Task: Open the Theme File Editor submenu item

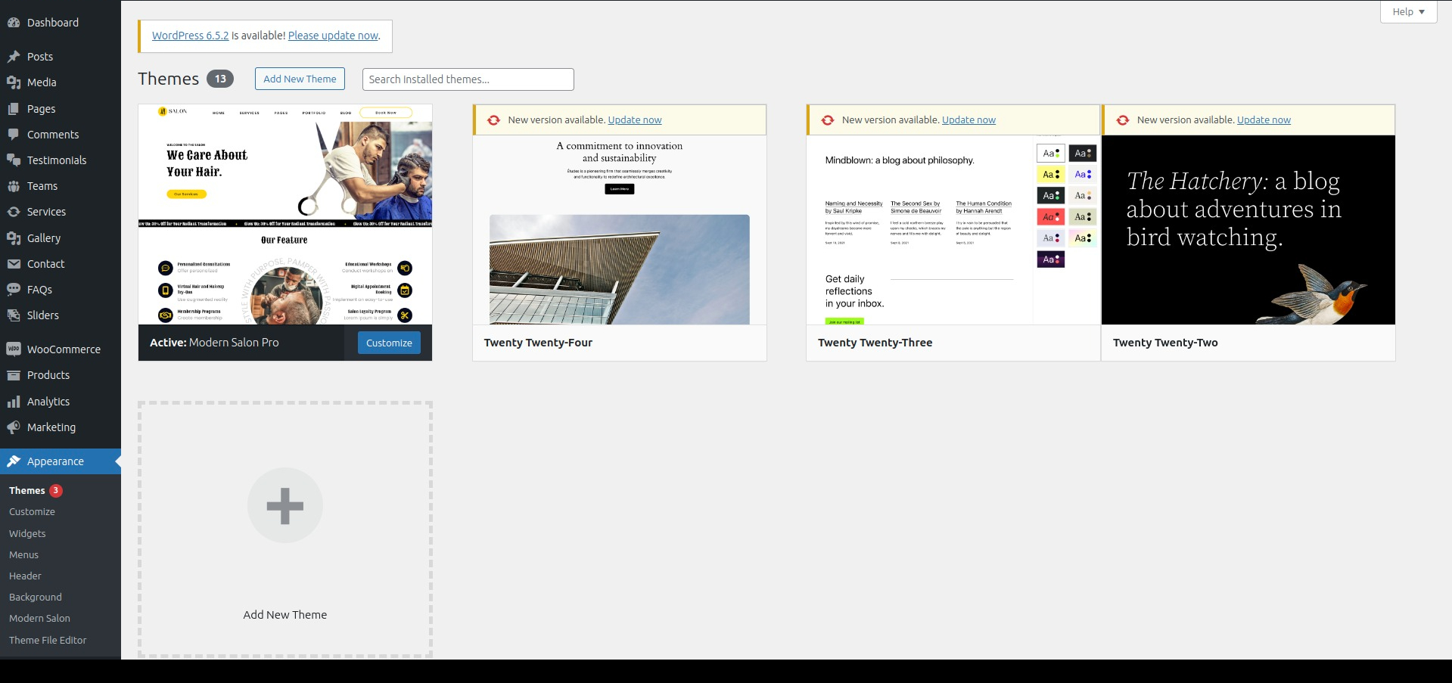Action: coord(48,640)
